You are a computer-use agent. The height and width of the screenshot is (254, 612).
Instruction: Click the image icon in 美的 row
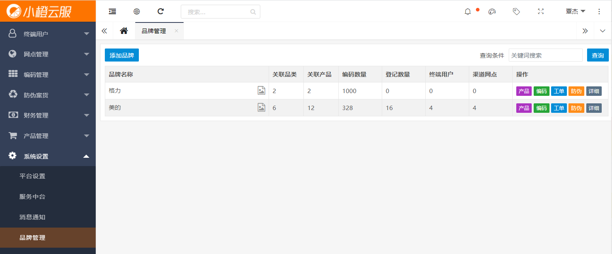click(261, 107)
